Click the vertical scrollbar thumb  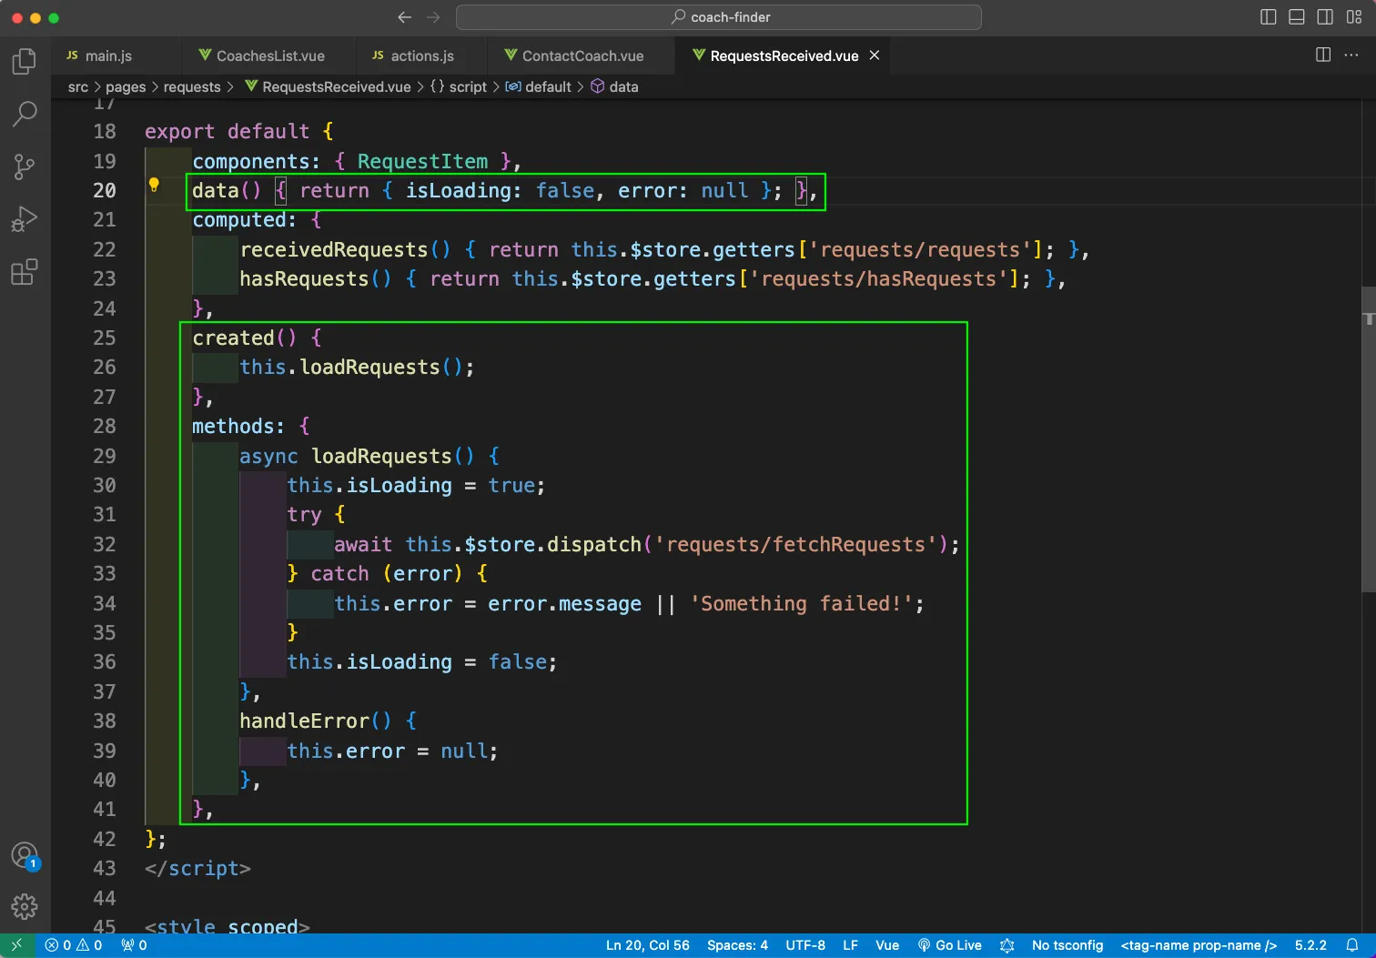[1369, 439]
